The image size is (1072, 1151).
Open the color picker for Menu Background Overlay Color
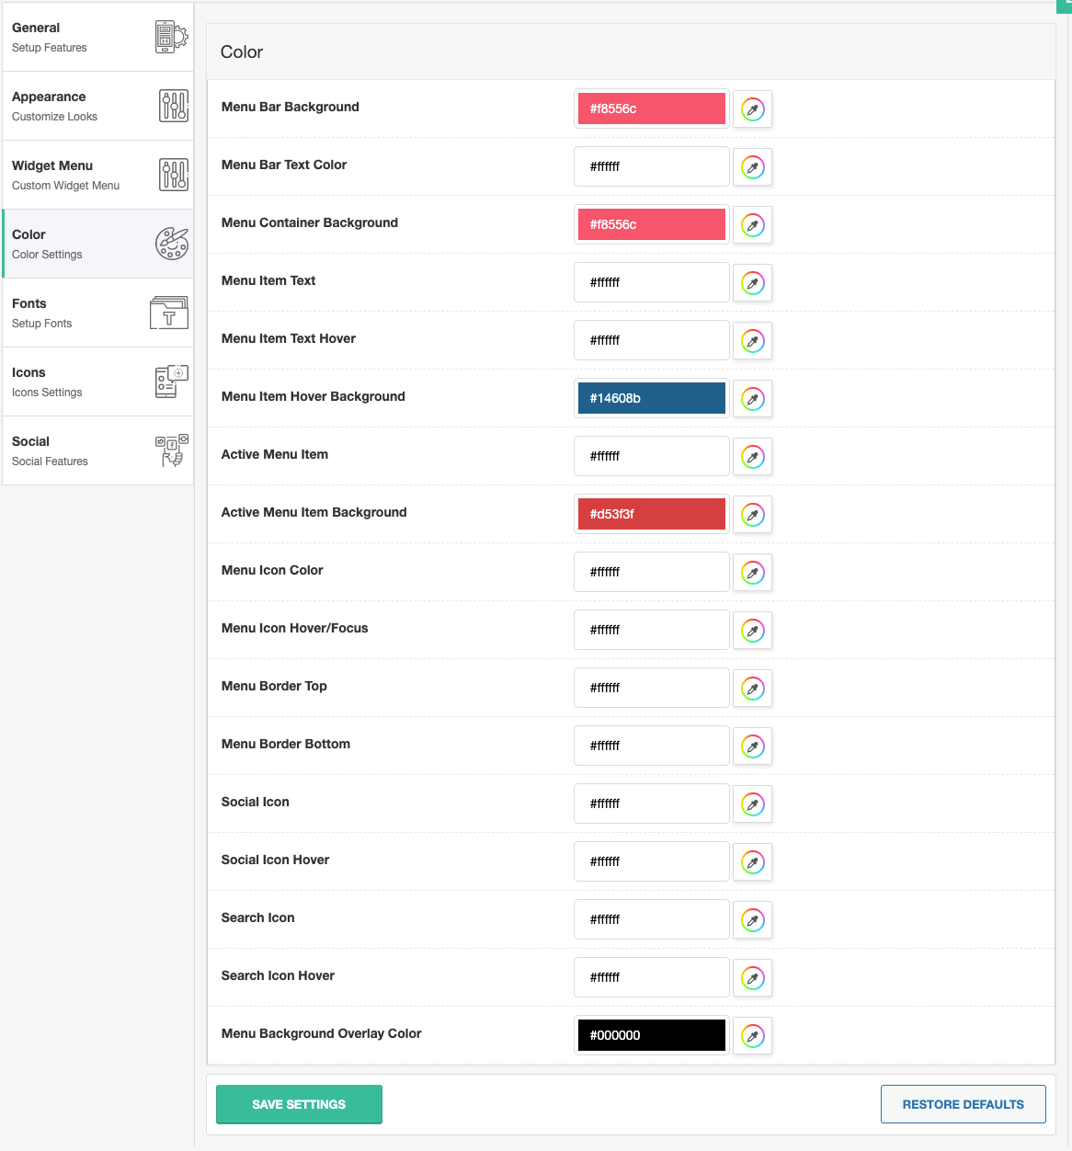pos(752,1035)
